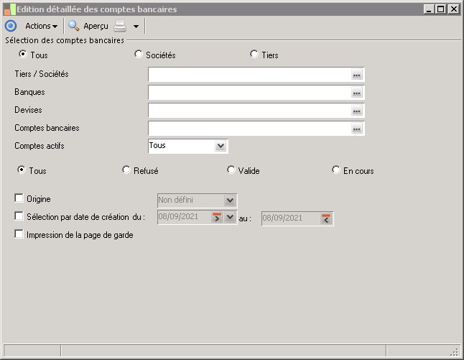The image size is (464, 360).
Task: Expand the printer dropdown arrow
Action: point(136,27)
